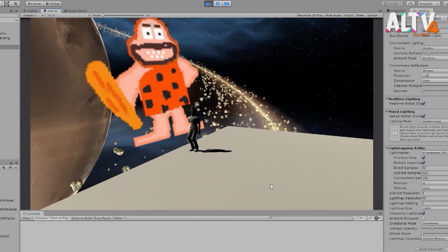Image resolution: width=448 pixels, height=252 pixels.
Task: Toggle Clear on Play in Console
Action: click(x=59, y=218)
